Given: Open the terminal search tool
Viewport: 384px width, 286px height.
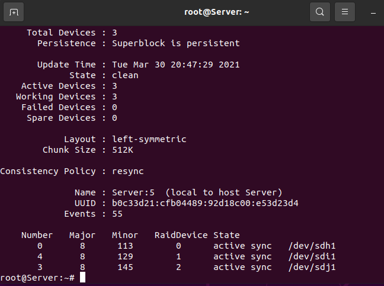Looking at the screenshot, I should [x=320, y=12].
